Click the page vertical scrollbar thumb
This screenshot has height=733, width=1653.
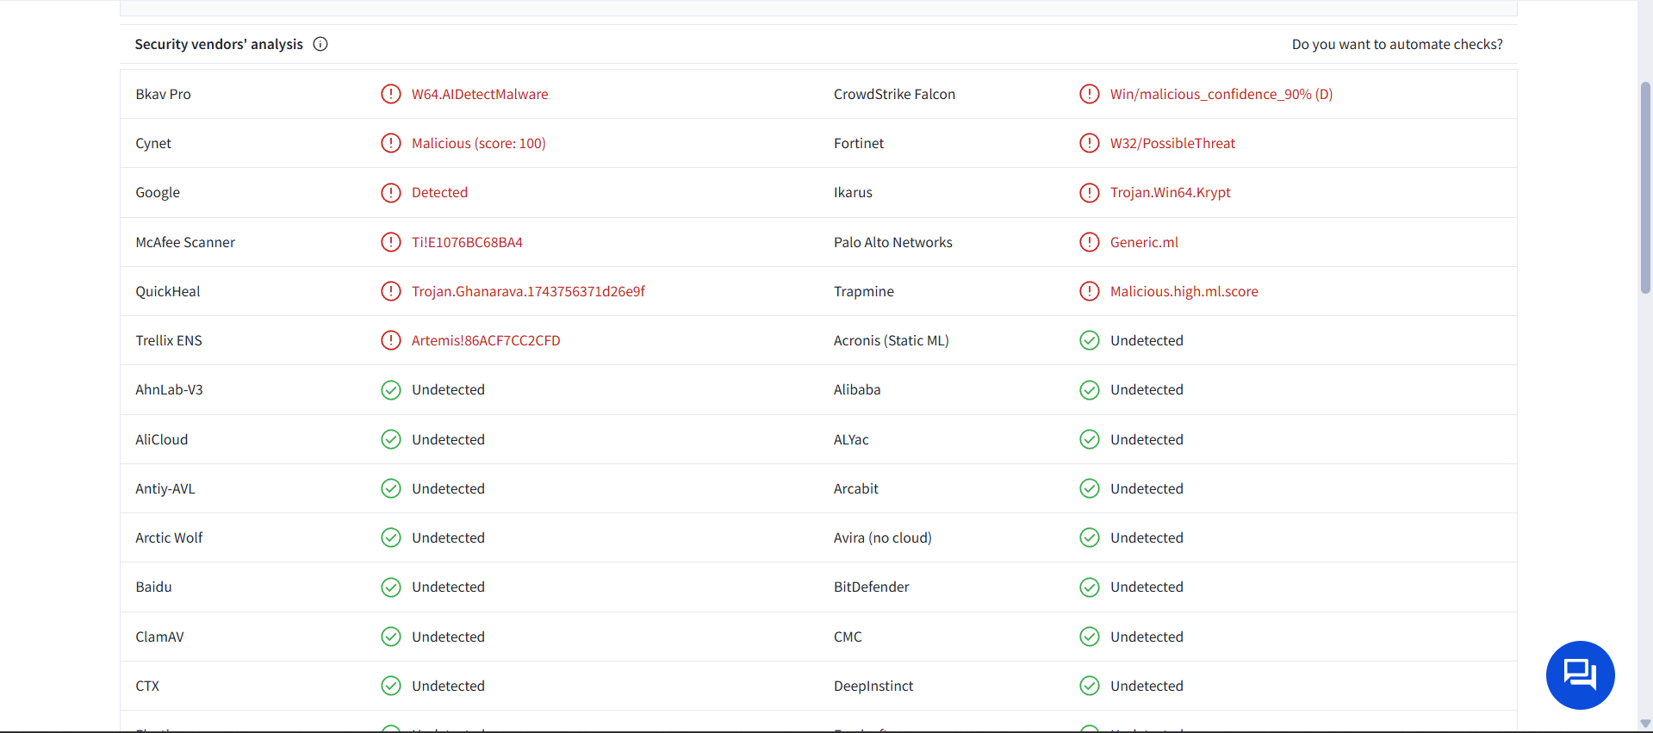click(1645, 187)
